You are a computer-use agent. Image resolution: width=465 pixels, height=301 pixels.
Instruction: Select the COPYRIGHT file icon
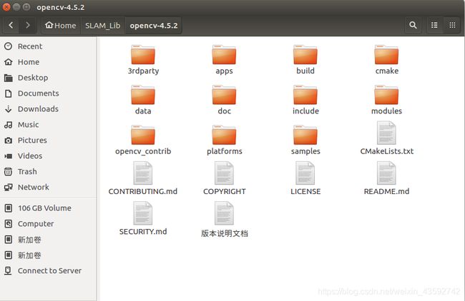pos(224,173)
